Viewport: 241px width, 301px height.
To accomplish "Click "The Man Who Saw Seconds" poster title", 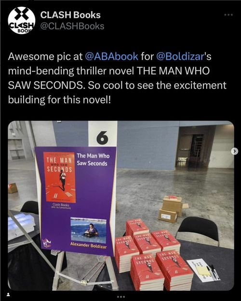I will pyautogui.click(x=93, y=159).
